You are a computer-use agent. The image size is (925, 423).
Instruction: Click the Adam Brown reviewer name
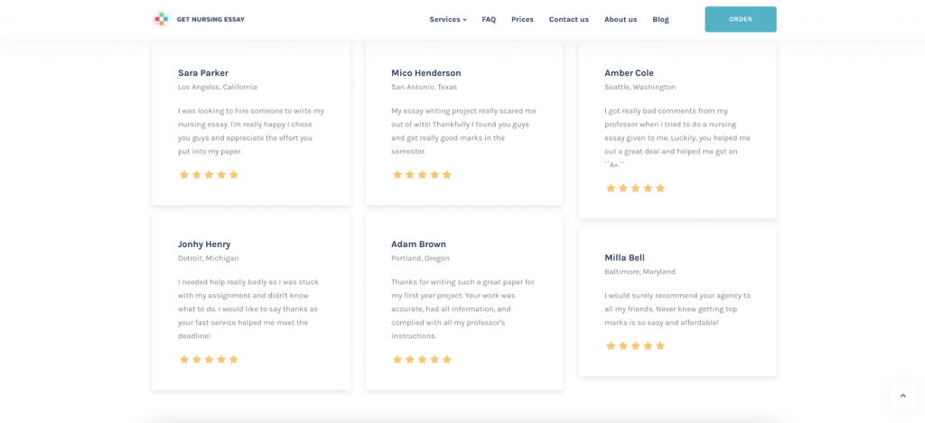(x=418, y=244)
